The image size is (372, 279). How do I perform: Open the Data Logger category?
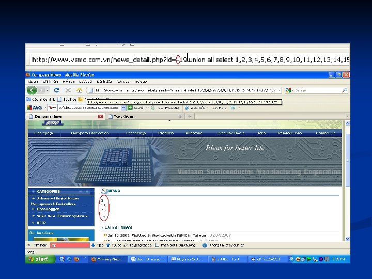48,209
